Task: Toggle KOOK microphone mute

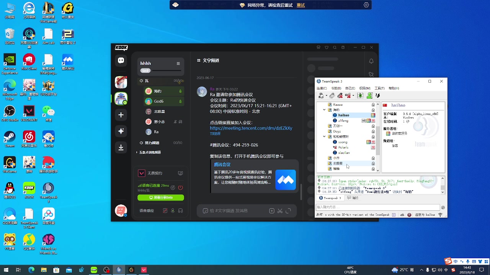Action: pos(173,210)
